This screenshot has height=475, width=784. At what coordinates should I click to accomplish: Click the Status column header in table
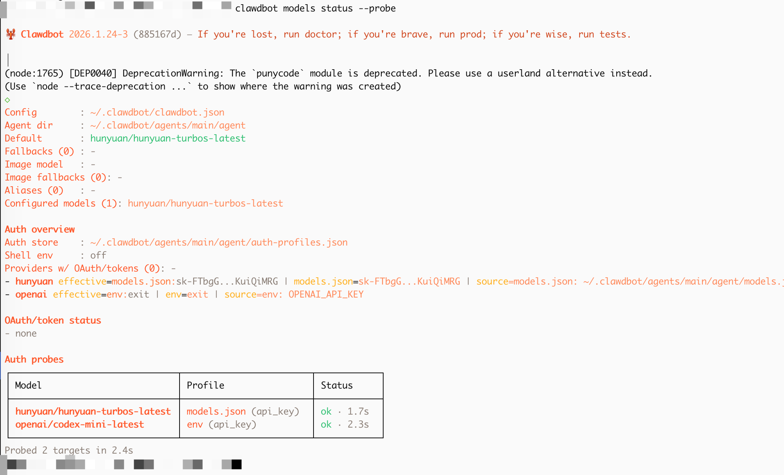click(336, 386)
